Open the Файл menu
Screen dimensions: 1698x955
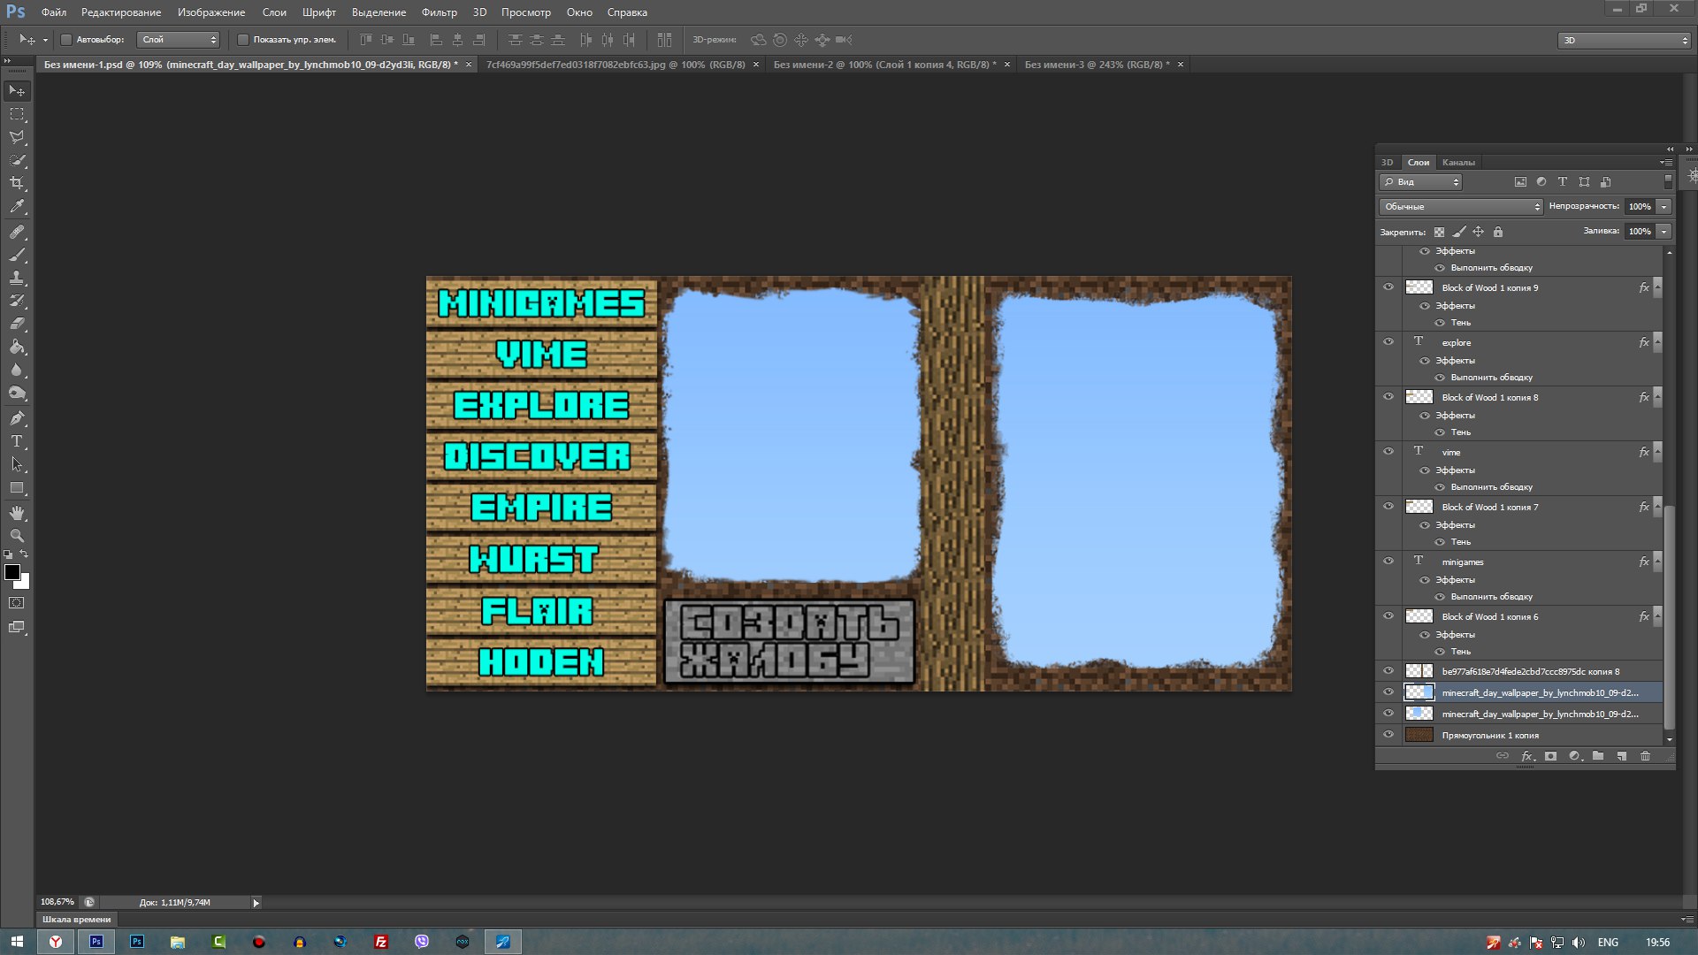coord(54,12)
